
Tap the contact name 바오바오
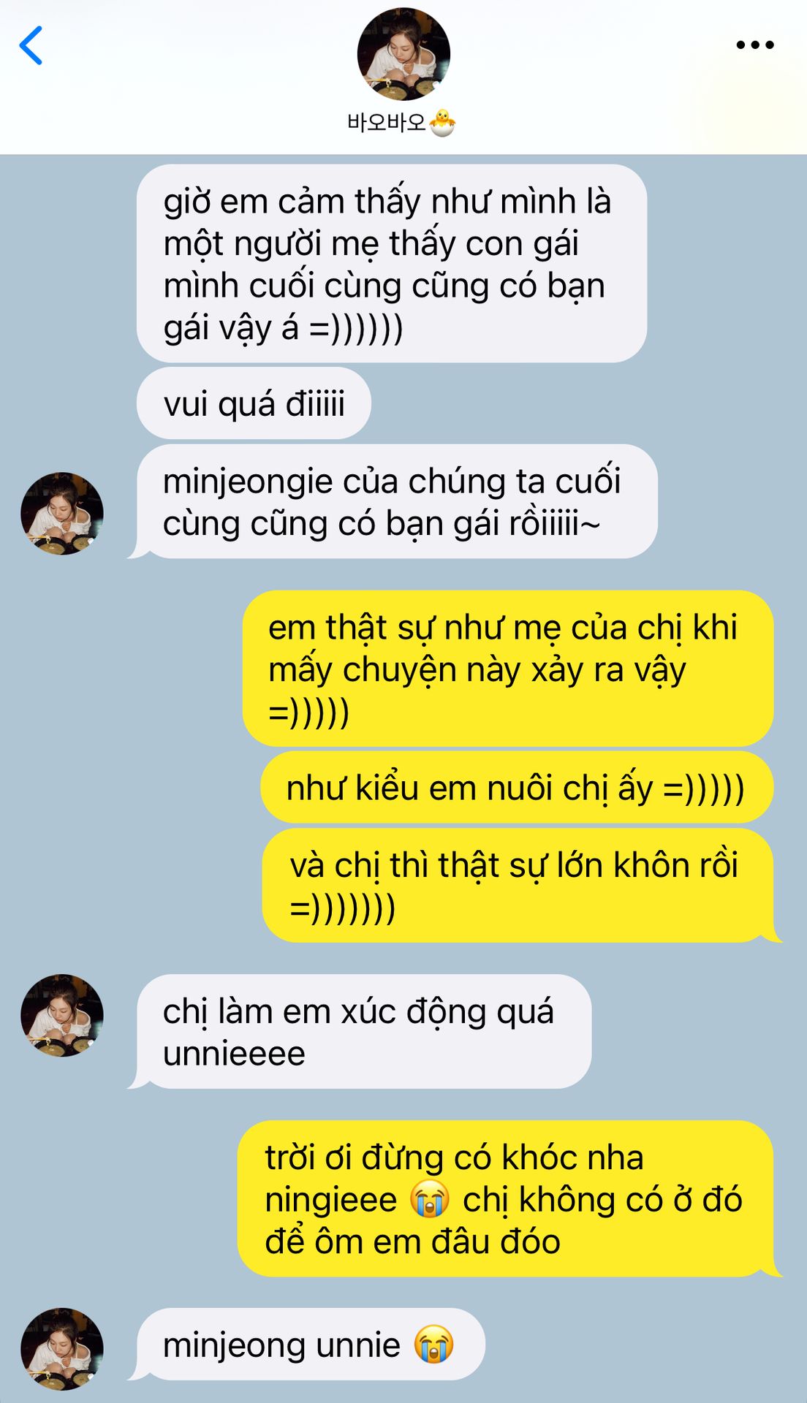[386, 122]
